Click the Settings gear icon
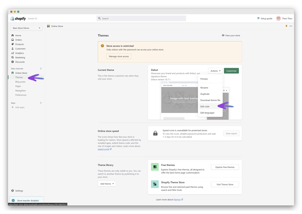The height and width of the screenshot is (214, 302). [x=13, y=191]
